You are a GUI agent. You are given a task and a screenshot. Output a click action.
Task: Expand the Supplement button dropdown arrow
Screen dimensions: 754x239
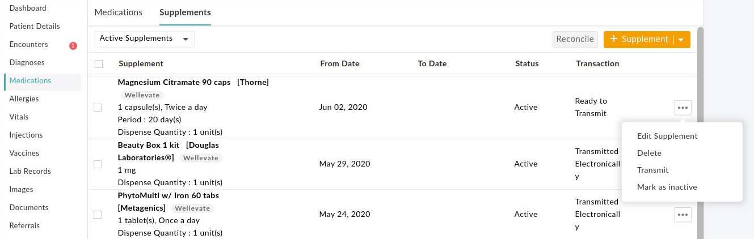[682, 40]
